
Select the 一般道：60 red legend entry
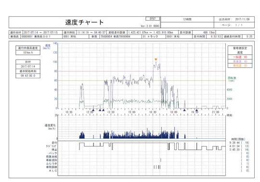240,57
